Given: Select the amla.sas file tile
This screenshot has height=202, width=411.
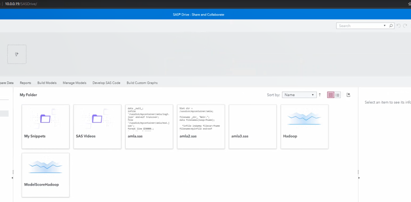Looking at the screenshot, I should [x=149, y=127].
